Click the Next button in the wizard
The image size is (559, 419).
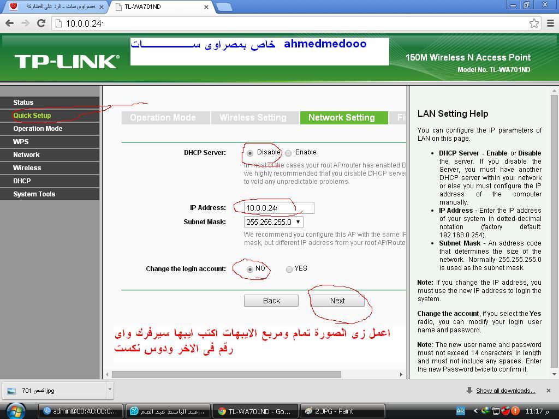click(x=337, y=301)
